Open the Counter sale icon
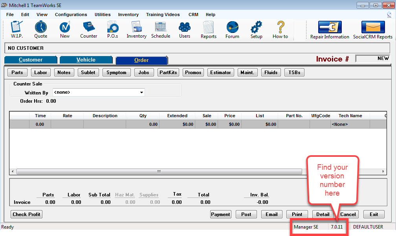Image resolution: width=396 pixels, height=236 pixels. [x=88, y=29]
